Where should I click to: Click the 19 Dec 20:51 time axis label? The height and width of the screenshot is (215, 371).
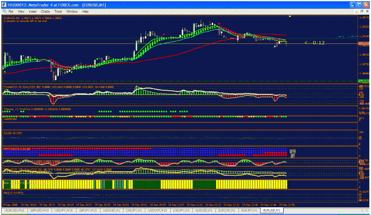click(139, 205)
